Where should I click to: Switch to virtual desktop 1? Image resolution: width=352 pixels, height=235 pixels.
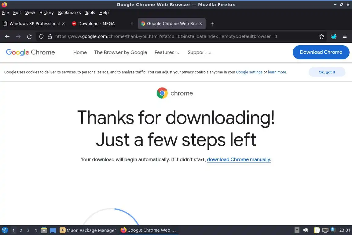13,230
